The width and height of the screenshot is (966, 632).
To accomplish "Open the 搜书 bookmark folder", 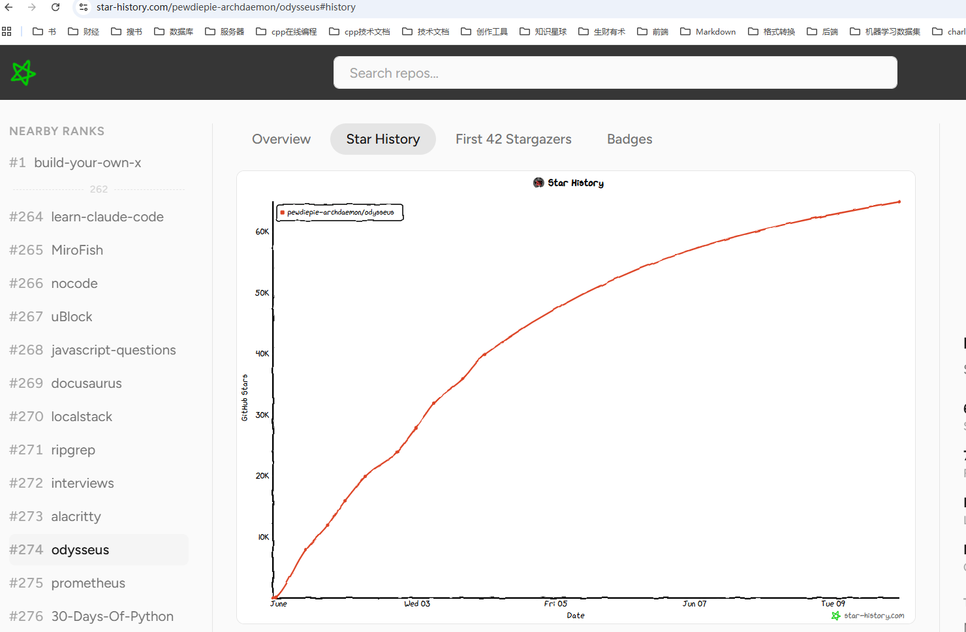I will click(x=127, y=31).
